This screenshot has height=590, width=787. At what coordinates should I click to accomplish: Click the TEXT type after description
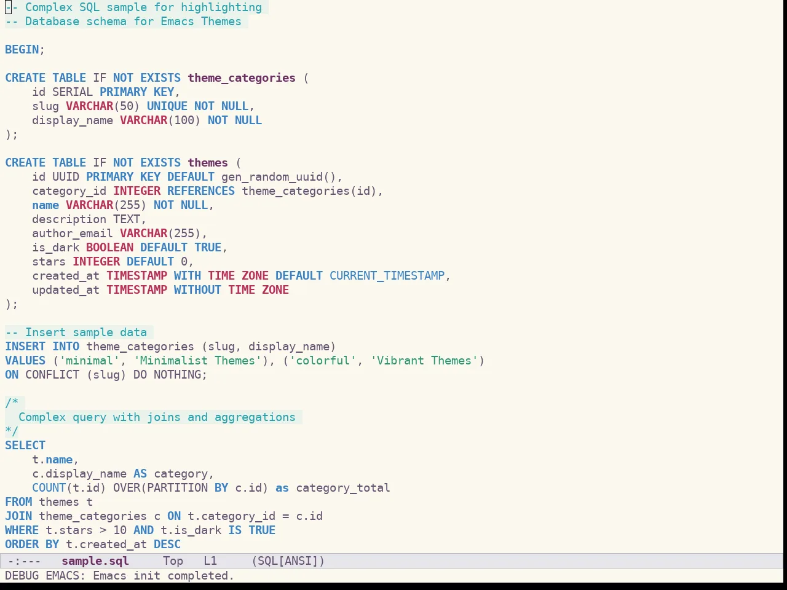(127, 219)
